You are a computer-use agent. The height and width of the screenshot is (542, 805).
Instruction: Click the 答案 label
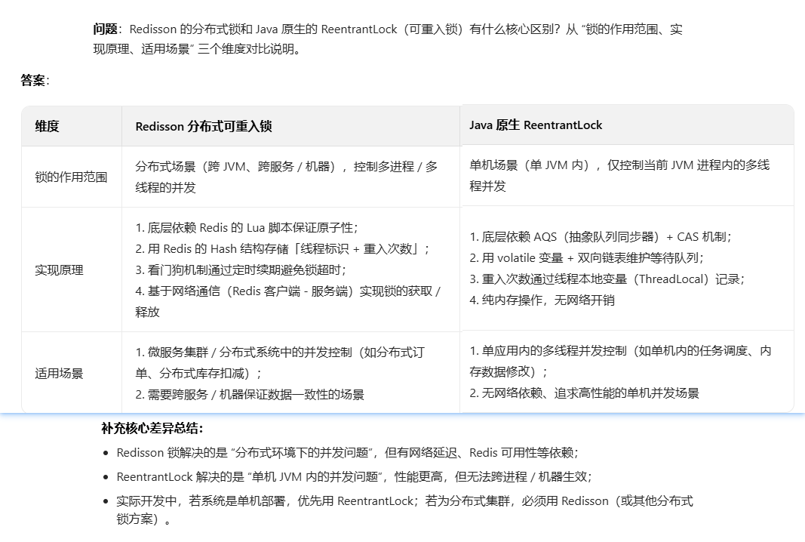(33, 80)
